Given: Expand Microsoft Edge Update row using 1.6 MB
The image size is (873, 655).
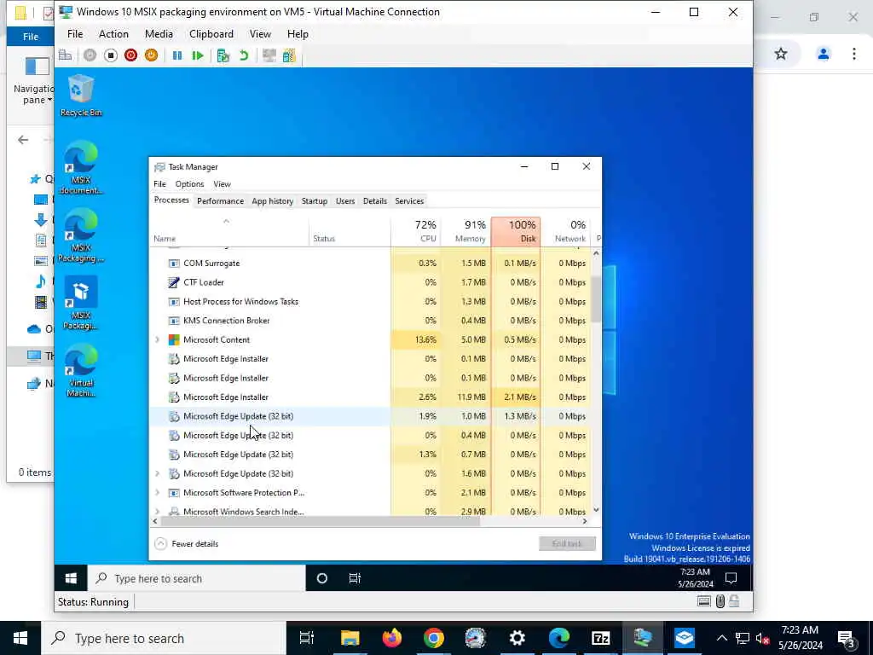Looking at the screenshot, I should [157, 473].
